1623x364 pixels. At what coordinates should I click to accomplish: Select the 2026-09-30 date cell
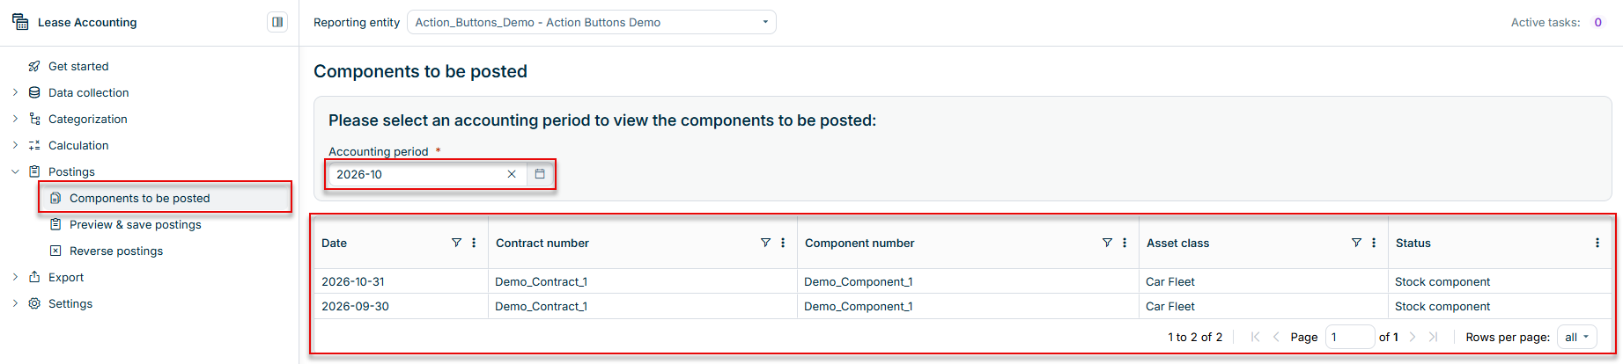coord(355,306)
